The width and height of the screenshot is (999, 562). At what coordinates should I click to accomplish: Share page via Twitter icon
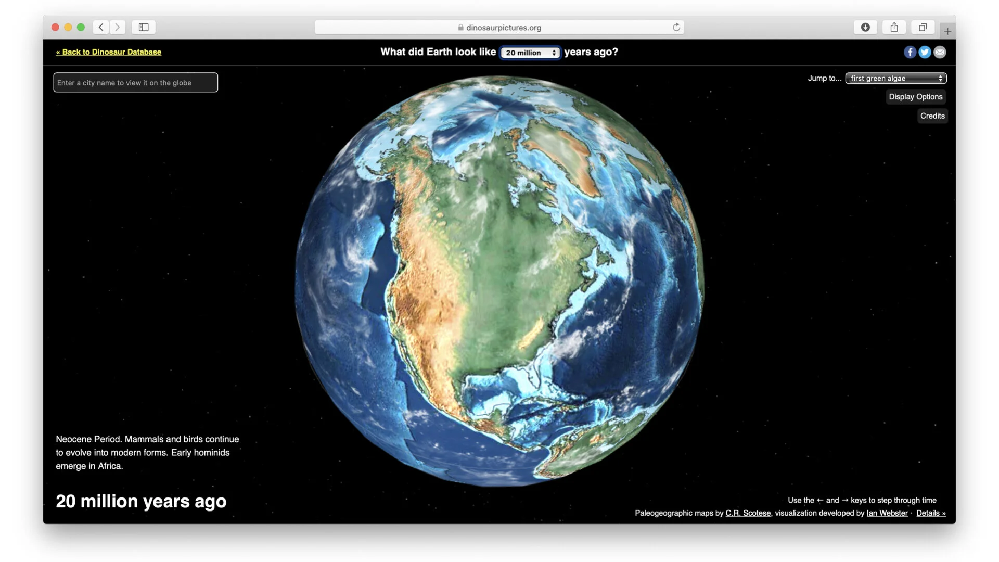click(x=925, y=52)
